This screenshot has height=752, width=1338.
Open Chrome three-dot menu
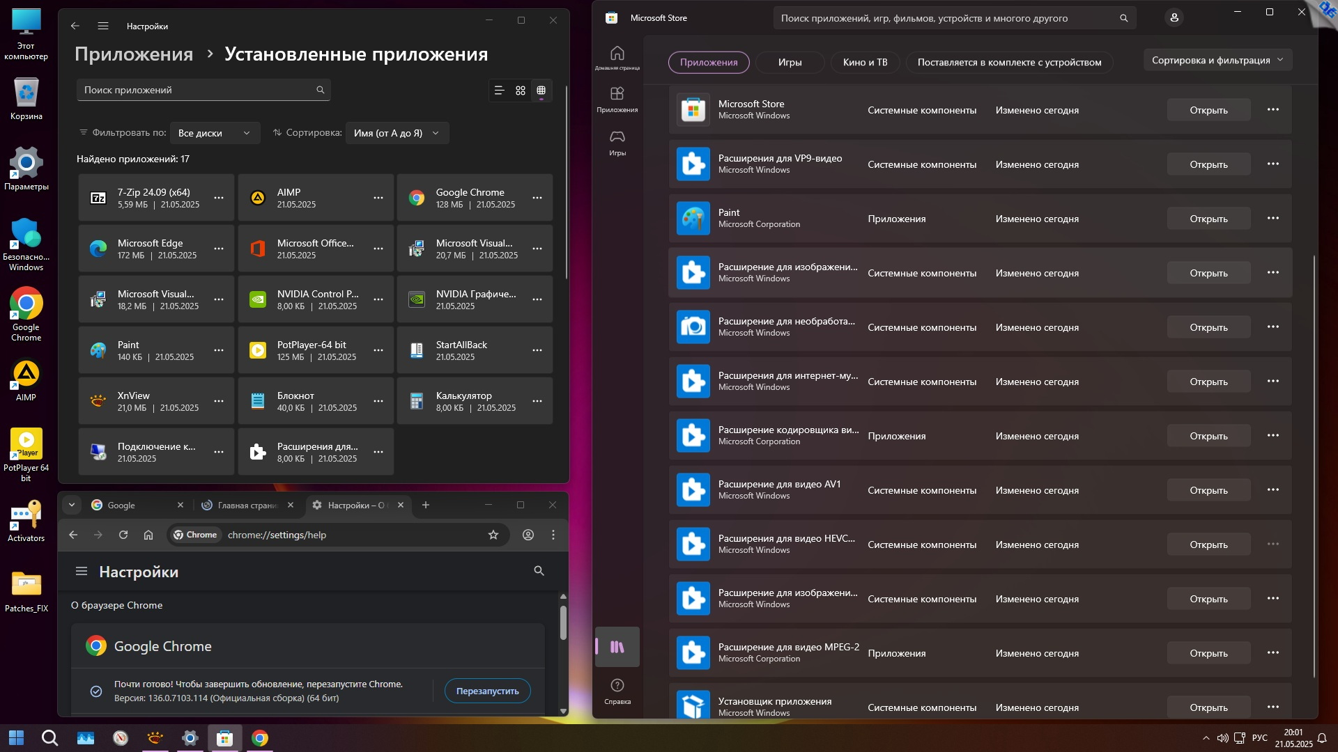[x=553, y=535]
